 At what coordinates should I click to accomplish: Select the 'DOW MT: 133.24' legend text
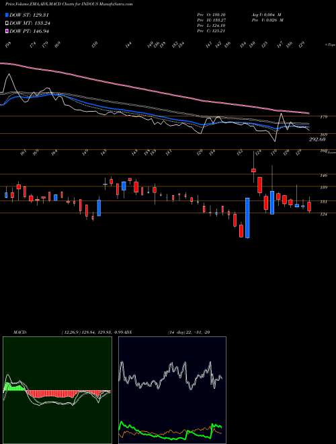coord(30,23)
